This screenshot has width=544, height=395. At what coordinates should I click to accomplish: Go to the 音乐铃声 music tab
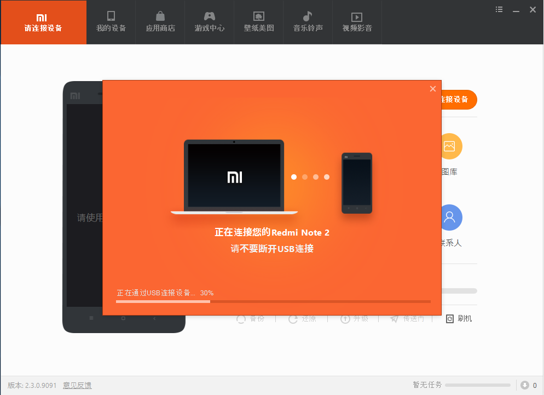point(308,22)
